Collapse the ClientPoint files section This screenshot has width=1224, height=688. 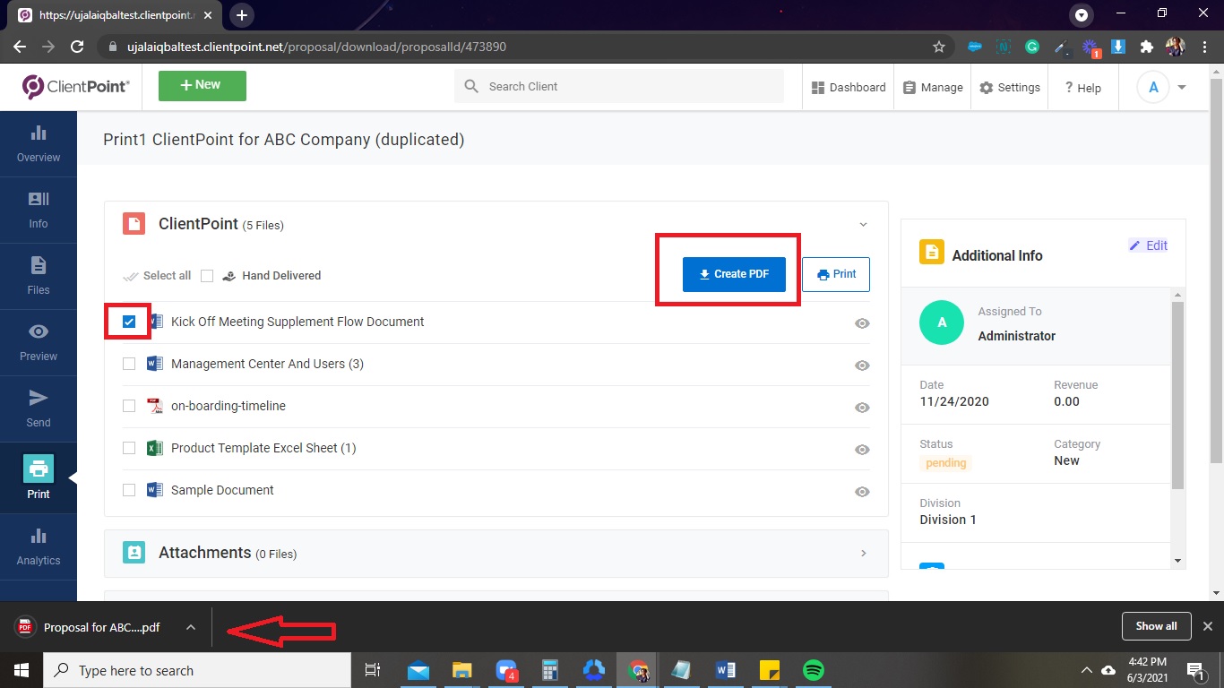(x=863, y=225)
